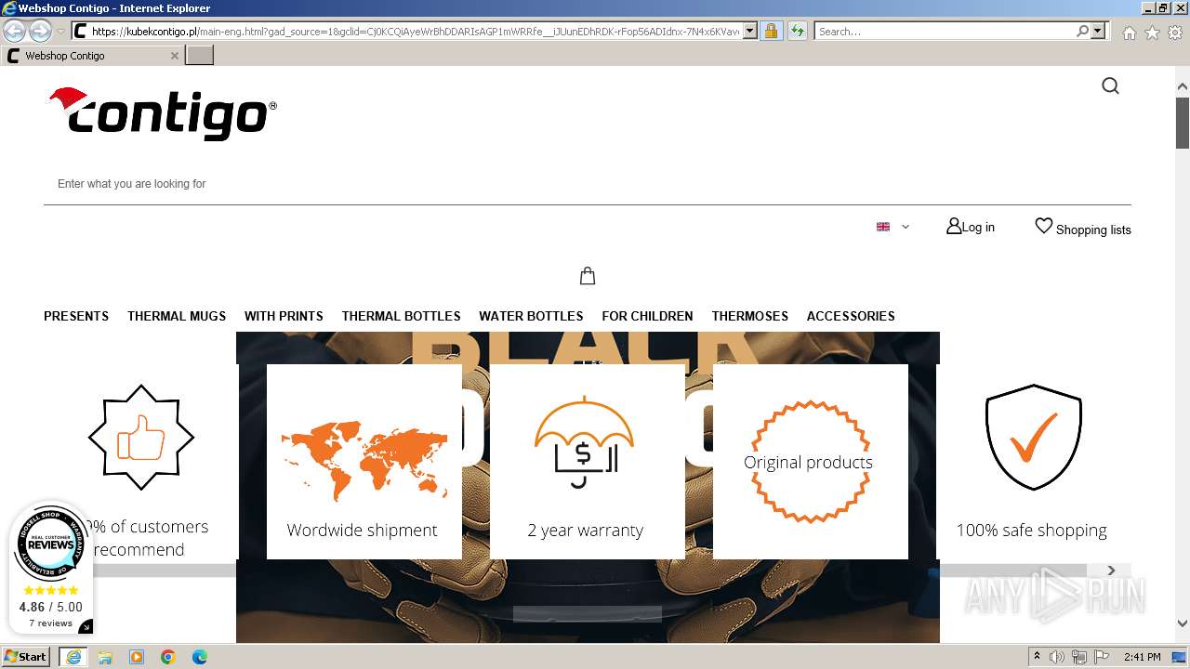Viewport: 1190px width, 669px height.
Task: Click the browser Forward button
Action: [x=40, y=31]
